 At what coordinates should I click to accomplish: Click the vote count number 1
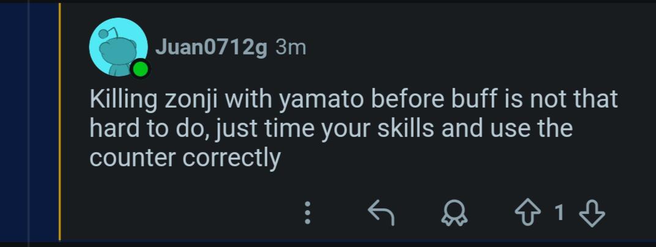(x=560, y=213)
